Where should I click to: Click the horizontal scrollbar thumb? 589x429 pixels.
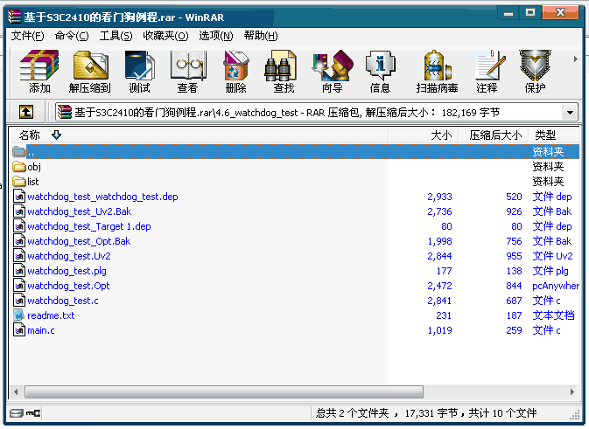pos(224,392)
